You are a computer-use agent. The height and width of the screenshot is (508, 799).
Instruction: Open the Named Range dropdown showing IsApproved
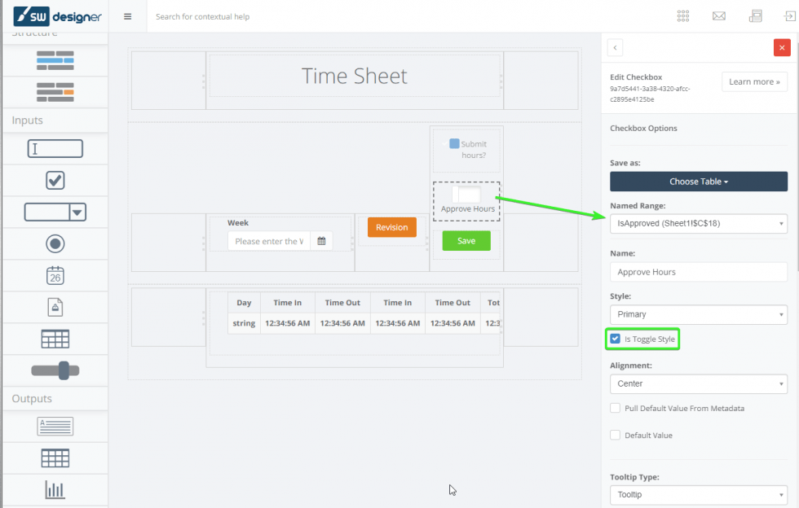coord(698,224)
